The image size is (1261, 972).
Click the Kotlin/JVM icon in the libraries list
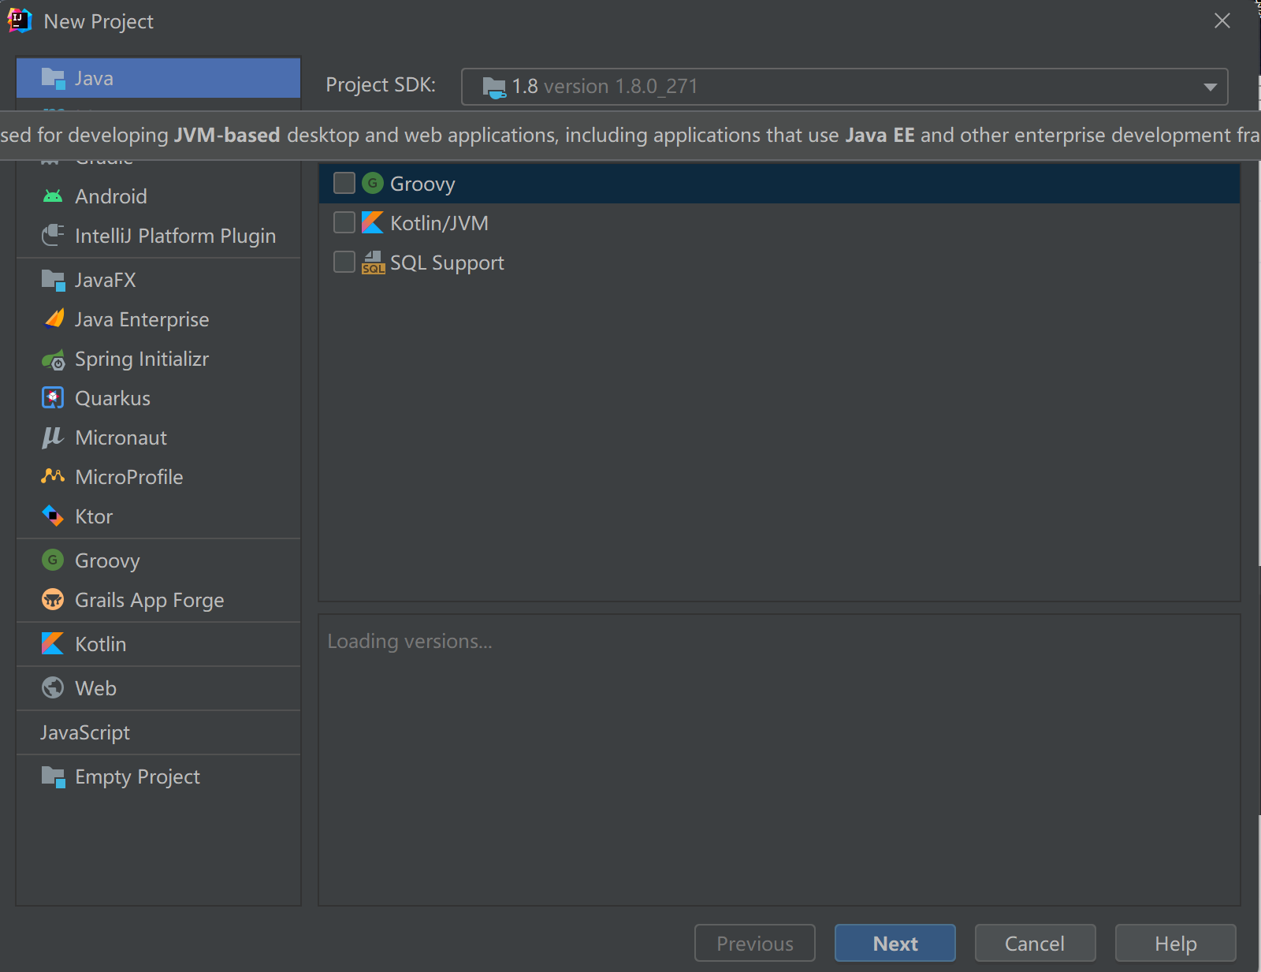pos(373,223)
